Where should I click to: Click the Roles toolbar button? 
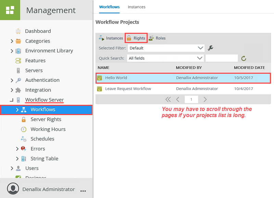(157, 38)
